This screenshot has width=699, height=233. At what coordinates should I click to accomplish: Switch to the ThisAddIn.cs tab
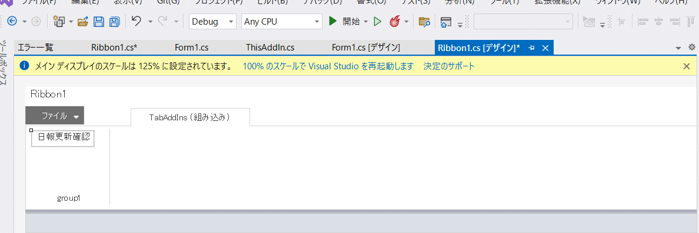pyautogui.click(x=270, y=48)
